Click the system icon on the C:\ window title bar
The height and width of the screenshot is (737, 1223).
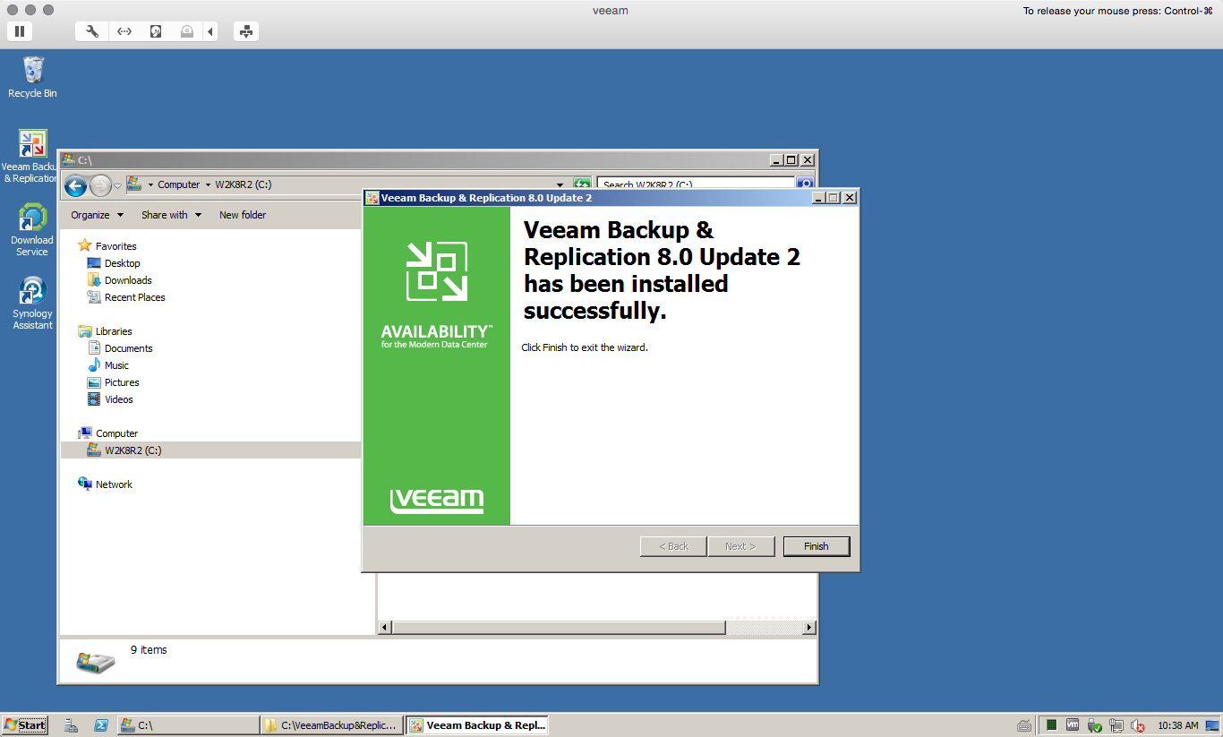point(68,159)
